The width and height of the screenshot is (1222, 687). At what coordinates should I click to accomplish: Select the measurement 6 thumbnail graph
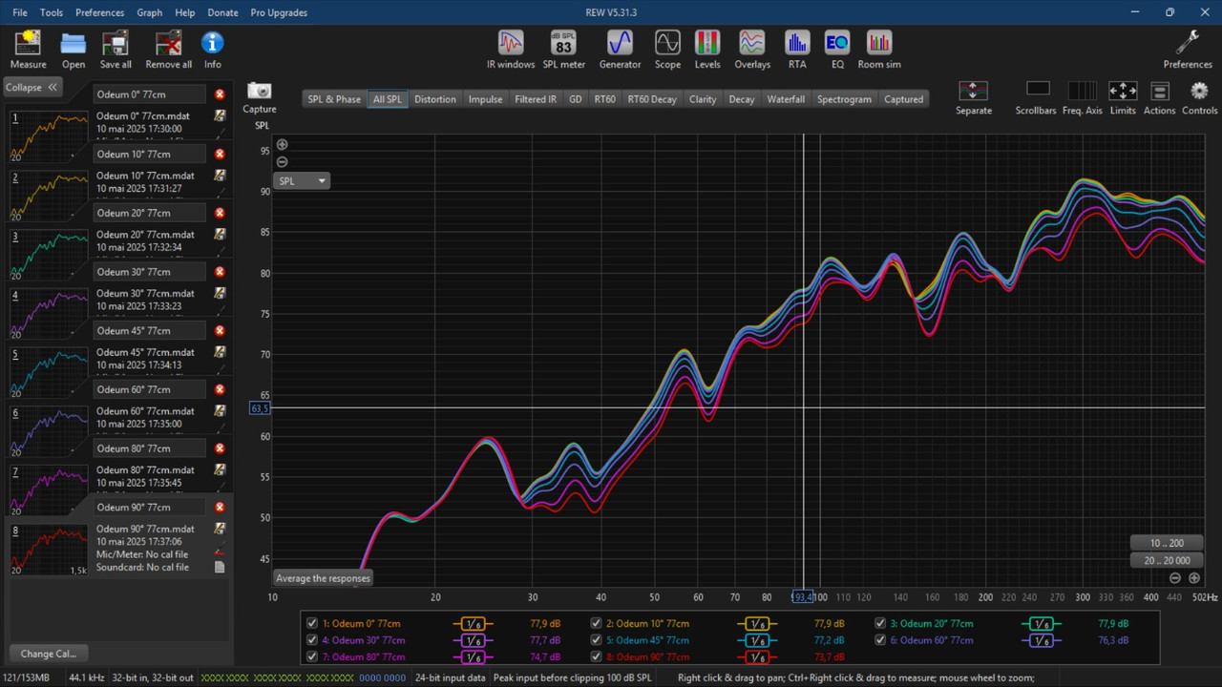[x=49, y=429]
